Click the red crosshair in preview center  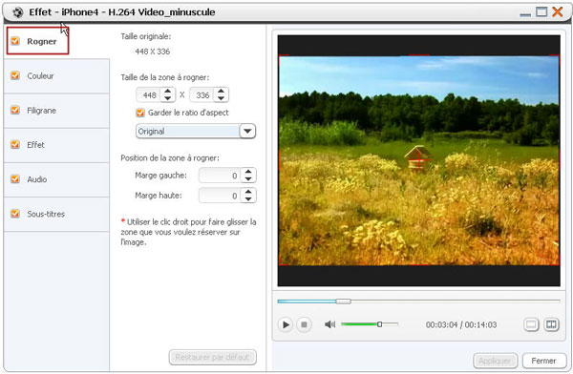[x=419, y=160]
